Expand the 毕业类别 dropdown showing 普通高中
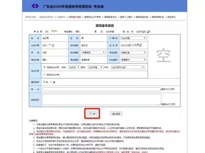Screen dimensions: 205x153 click(x=133, y=60)
